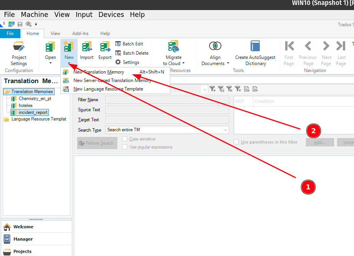The height and width of the screenshot is (256, 354).
Task: Open the VirtualBox File menu
Action: click(9, 15)
